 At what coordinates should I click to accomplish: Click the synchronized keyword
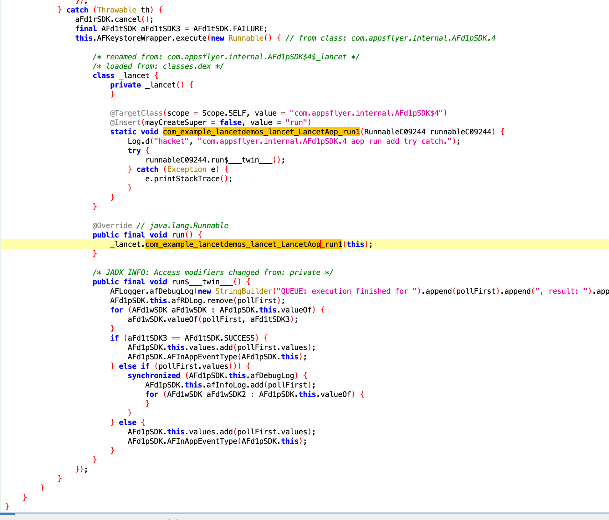154,376
